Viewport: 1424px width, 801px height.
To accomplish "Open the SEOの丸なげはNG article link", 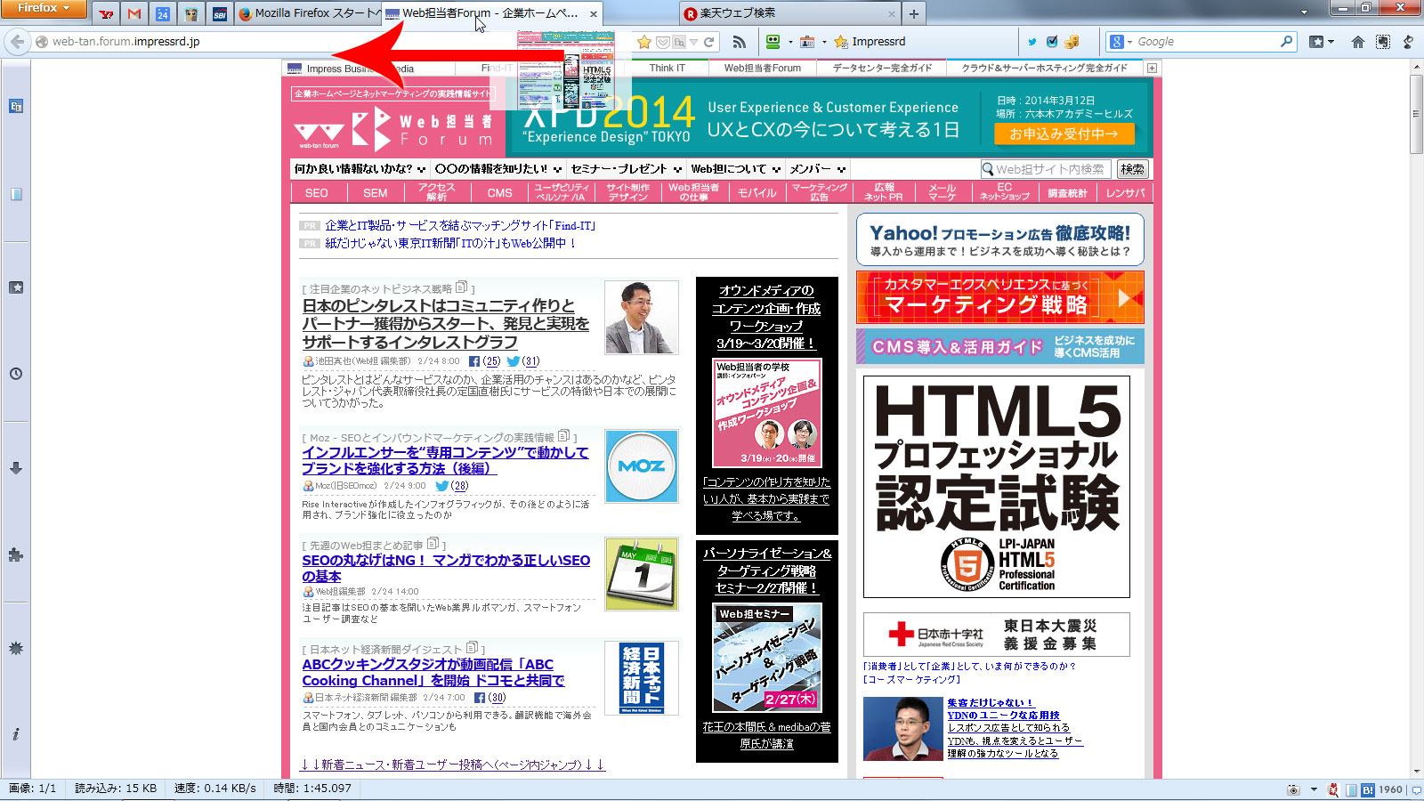I will point(446,568).
